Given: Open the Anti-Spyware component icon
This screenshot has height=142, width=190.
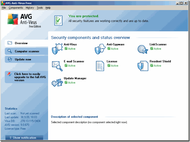Looking at the screenshot, I should click(100, 49).
